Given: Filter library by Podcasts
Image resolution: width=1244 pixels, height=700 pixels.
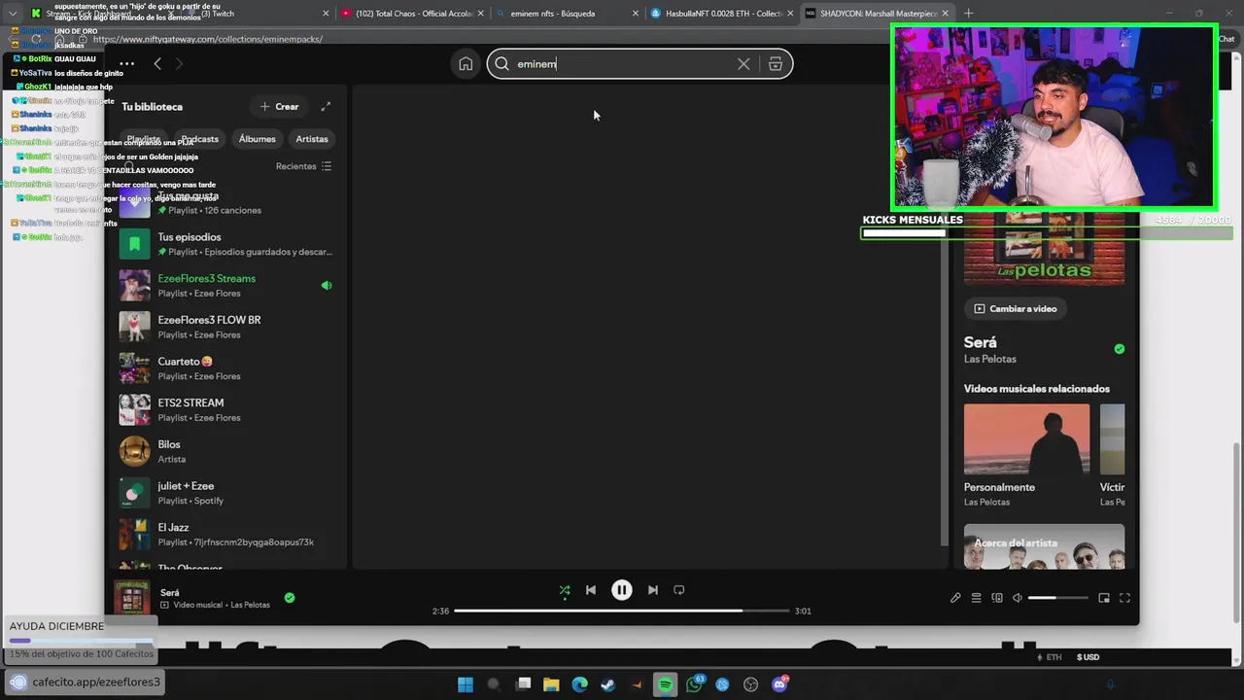Looking at the screenshot, I should (200, 139).
